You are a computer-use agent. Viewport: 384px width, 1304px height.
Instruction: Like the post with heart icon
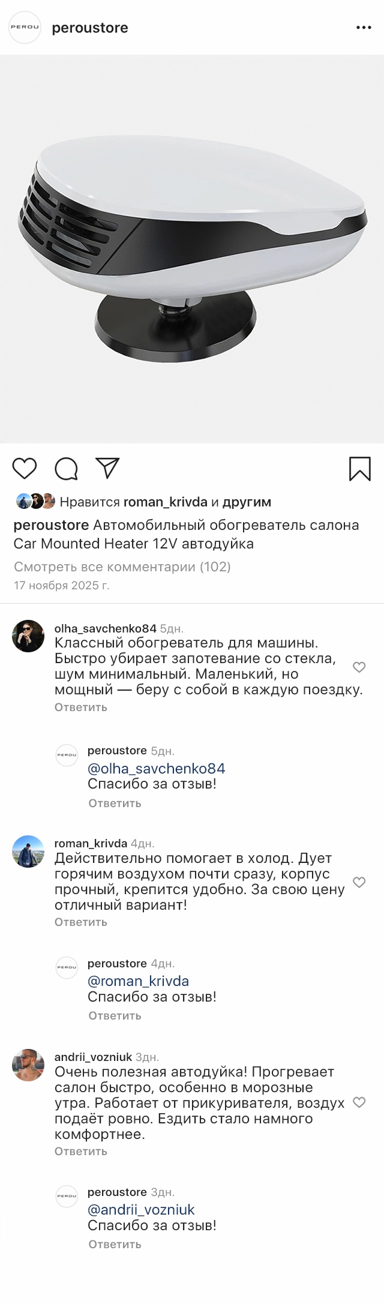click(x=25, y=469)
